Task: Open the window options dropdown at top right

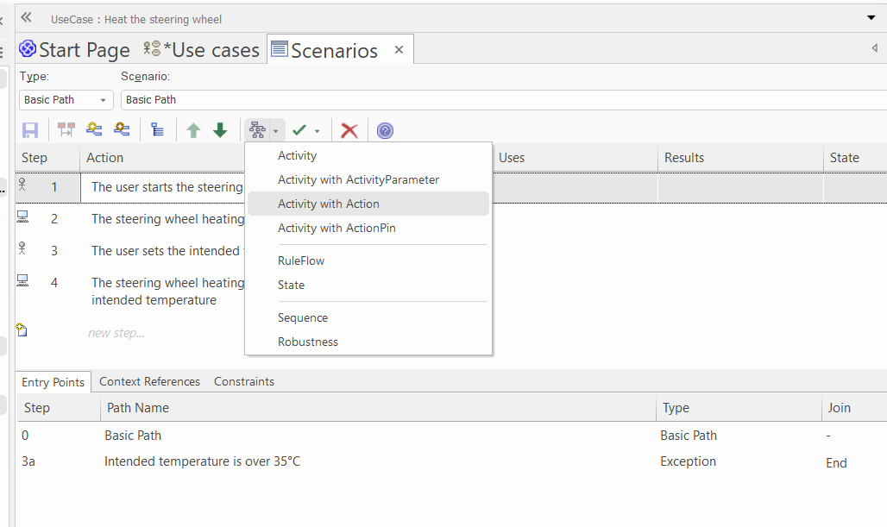Action: coord(871,18)
